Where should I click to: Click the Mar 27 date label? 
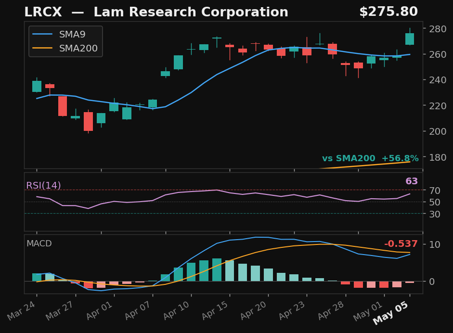tap(60, 310)
